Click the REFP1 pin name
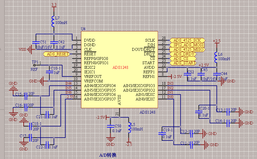Viewport: 257px width, 159px height. (149, 72)
